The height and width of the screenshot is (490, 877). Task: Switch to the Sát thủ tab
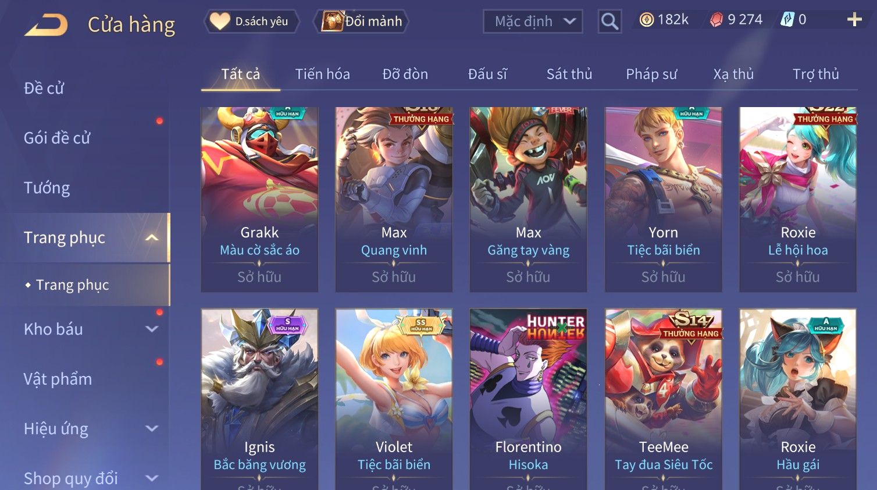pyautogui.click(x=569, y=74)
